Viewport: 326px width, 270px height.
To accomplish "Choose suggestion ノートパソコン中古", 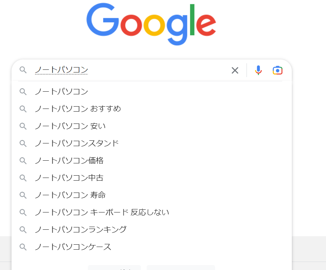I will tap(69, 178).
